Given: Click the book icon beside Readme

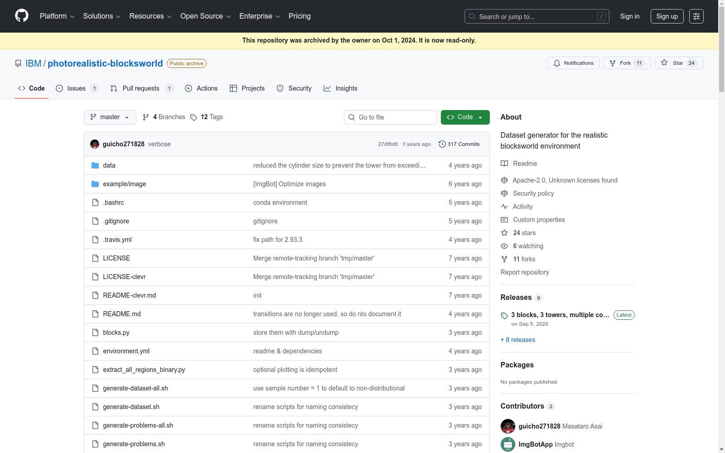Looking at the screenshot, I should click(x=504, y=164).
